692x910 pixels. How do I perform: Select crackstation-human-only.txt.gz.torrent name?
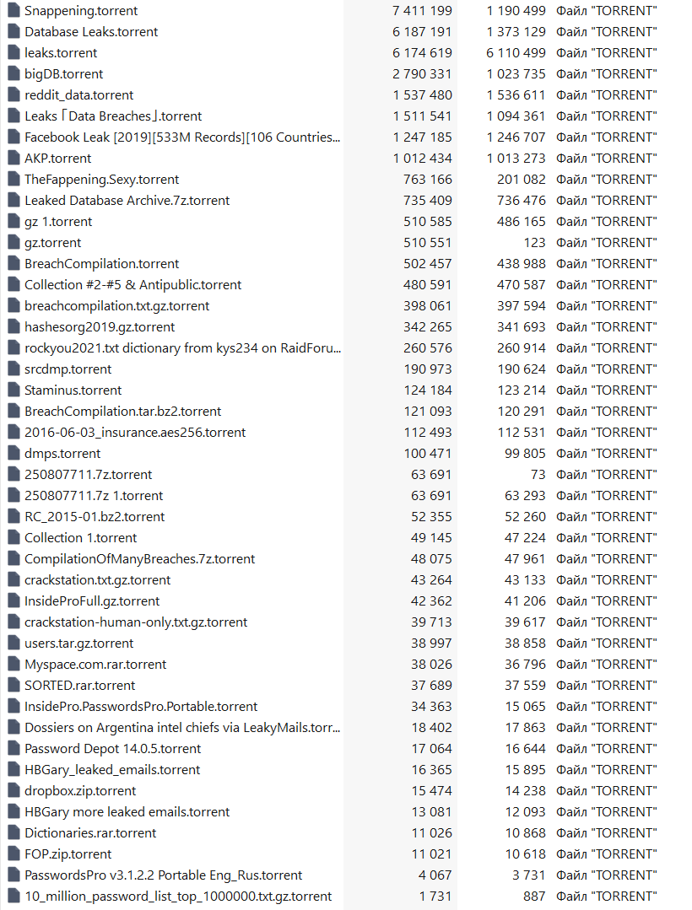pos(136,622)
